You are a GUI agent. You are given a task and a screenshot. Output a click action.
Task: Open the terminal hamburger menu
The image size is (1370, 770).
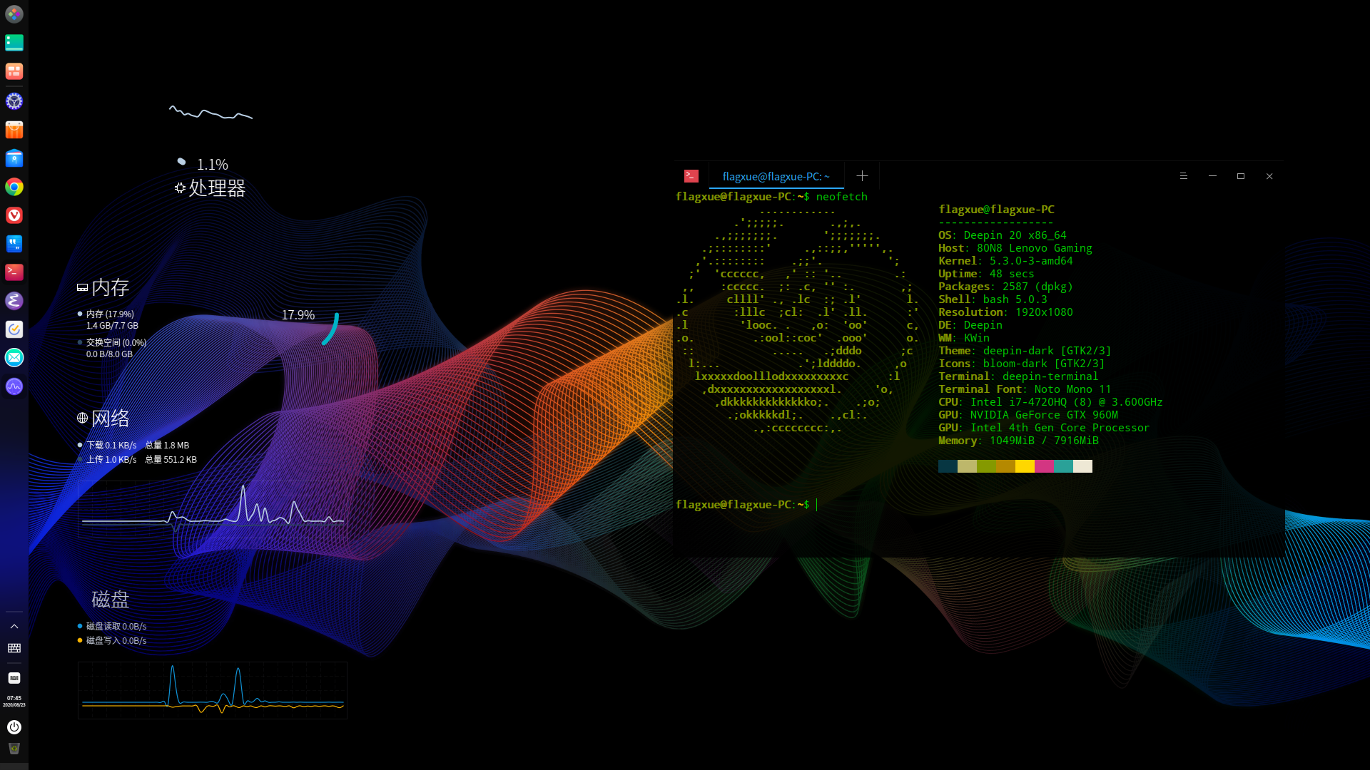click(x=1184, y=176)
